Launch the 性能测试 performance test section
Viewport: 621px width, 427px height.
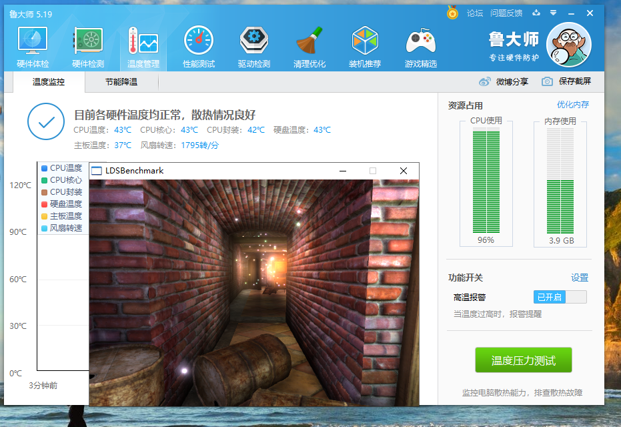(199, 47)
